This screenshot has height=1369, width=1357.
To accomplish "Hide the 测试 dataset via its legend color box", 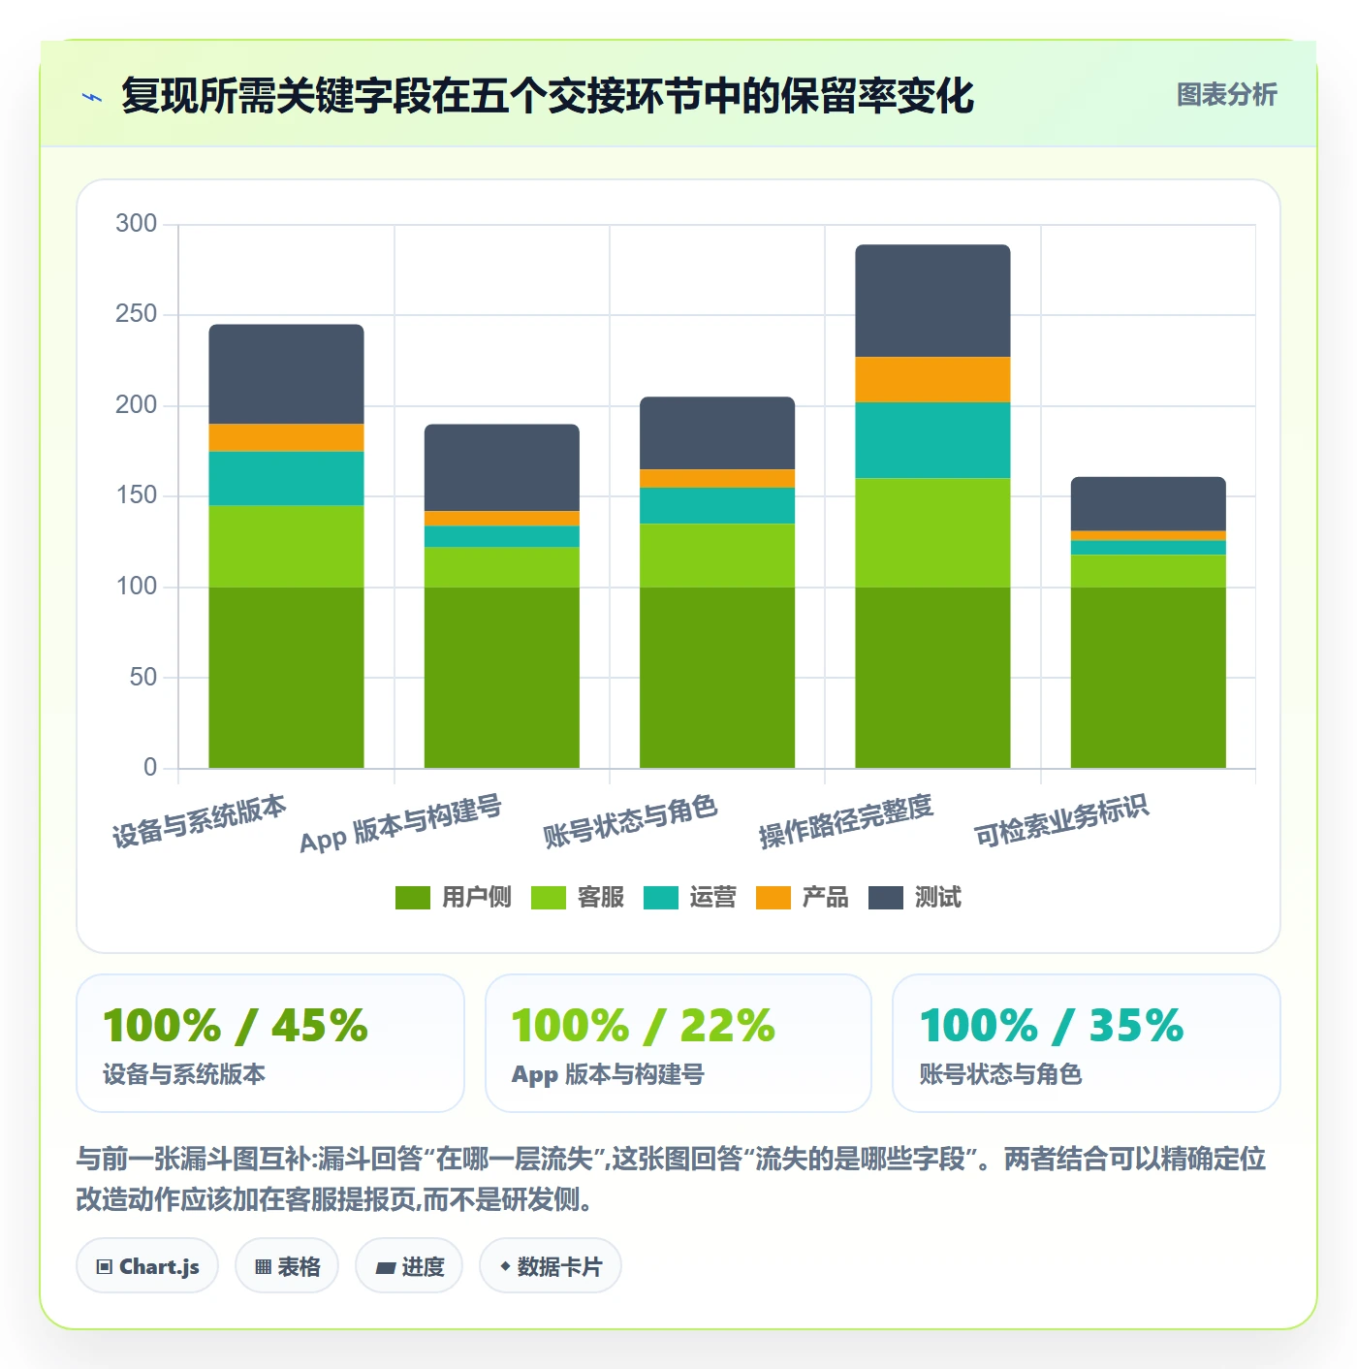I will point(886,898).
